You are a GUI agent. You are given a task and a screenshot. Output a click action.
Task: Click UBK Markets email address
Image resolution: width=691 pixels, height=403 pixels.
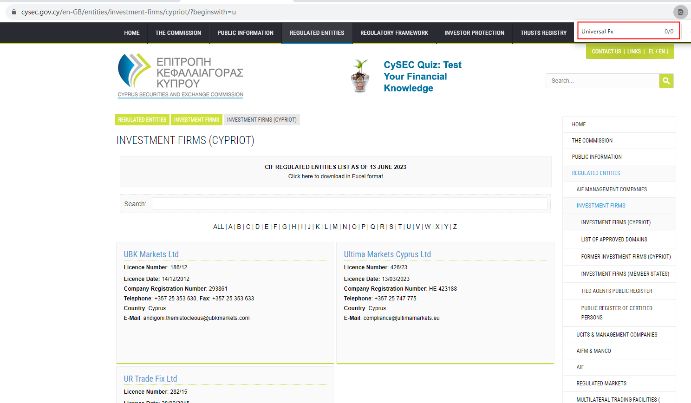[x=196, y=318]
